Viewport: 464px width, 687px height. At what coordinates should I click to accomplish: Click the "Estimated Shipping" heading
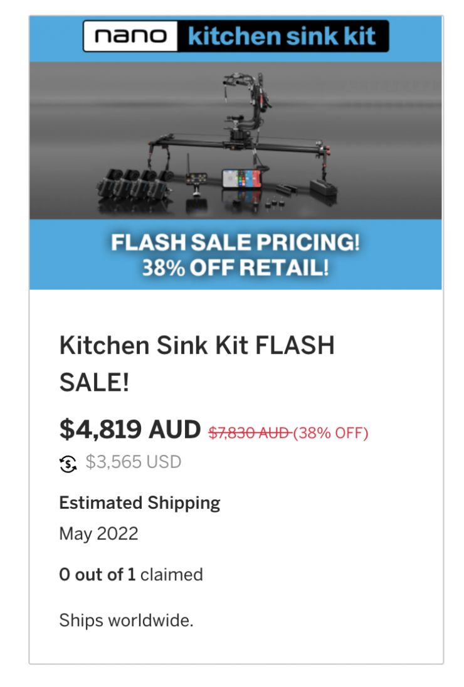pyautogui.click(x=139, y=503)
